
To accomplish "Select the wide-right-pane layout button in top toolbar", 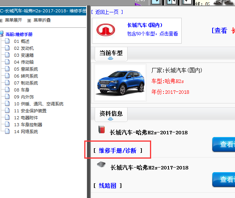I will [x=187, y=2].
